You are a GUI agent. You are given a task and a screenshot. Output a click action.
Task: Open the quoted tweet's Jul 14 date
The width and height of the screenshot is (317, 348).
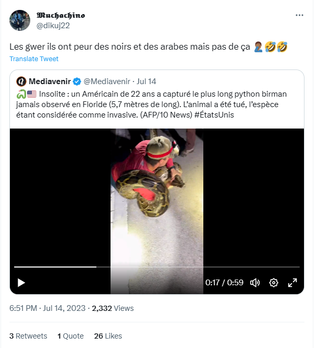pyautogui.click(x=146, y=82)
